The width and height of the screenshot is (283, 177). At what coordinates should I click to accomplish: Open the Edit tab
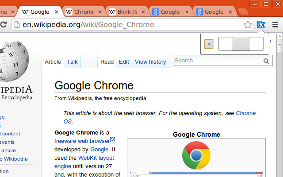pos(124,62)
